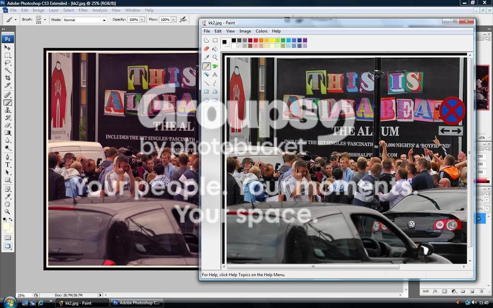Open the Opacity slider arrow
The image size is (493, 308).
142,19
